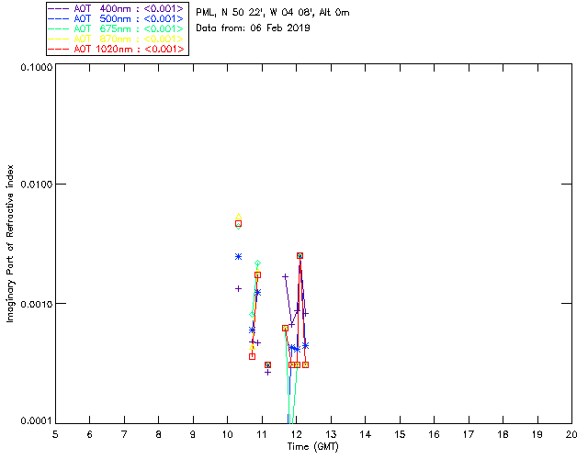Click x-axis tick label 13
588x470 pixels.
click(x=331, y=434)
